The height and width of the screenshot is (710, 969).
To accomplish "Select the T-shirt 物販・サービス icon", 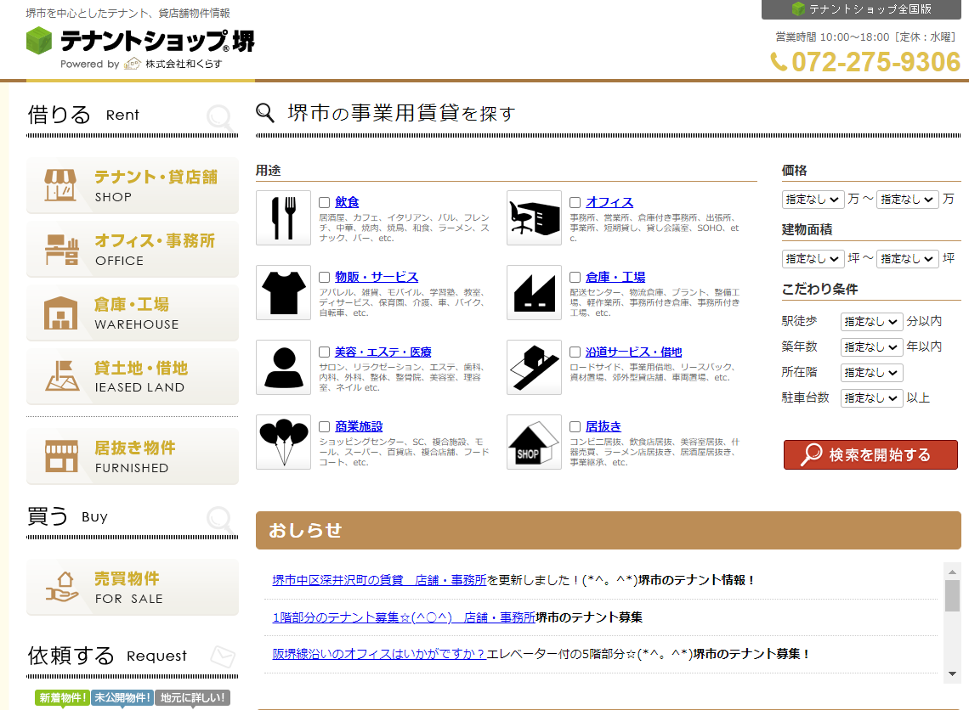I will click(283, 293).
